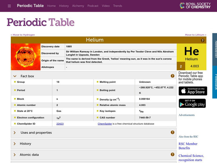Expand the Atomic data section

coord(15,155)
